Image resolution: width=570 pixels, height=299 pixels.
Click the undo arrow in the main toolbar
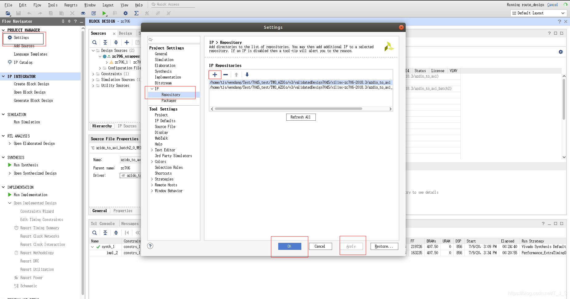[x=29, y=13]
